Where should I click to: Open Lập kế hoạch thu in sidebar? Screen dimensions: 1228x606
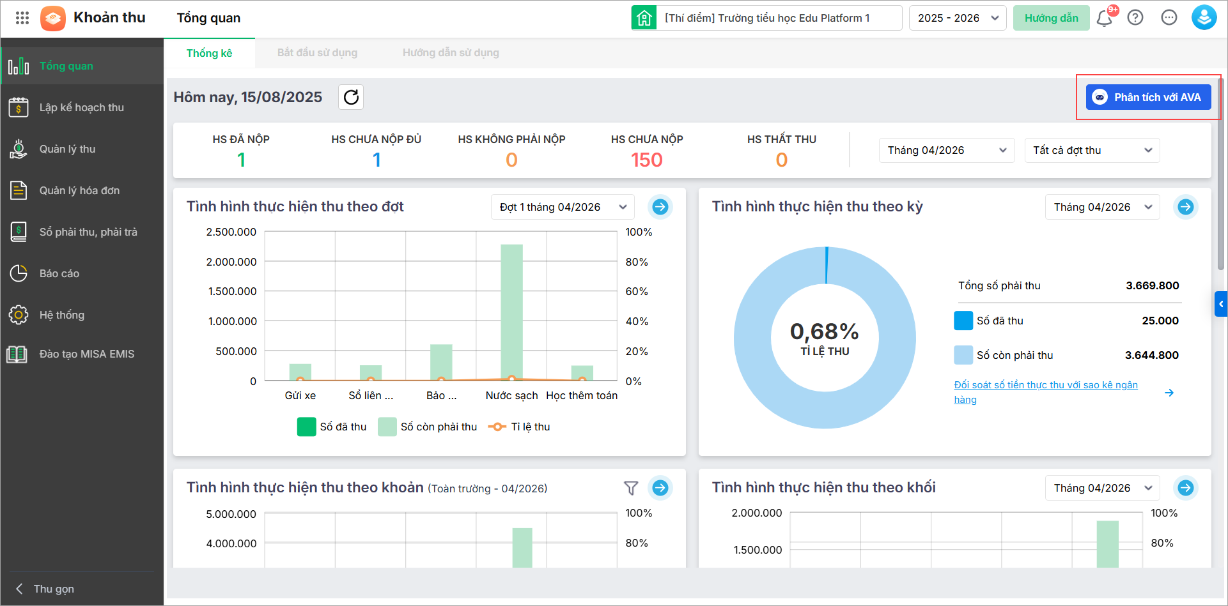[x=82, y=107]
